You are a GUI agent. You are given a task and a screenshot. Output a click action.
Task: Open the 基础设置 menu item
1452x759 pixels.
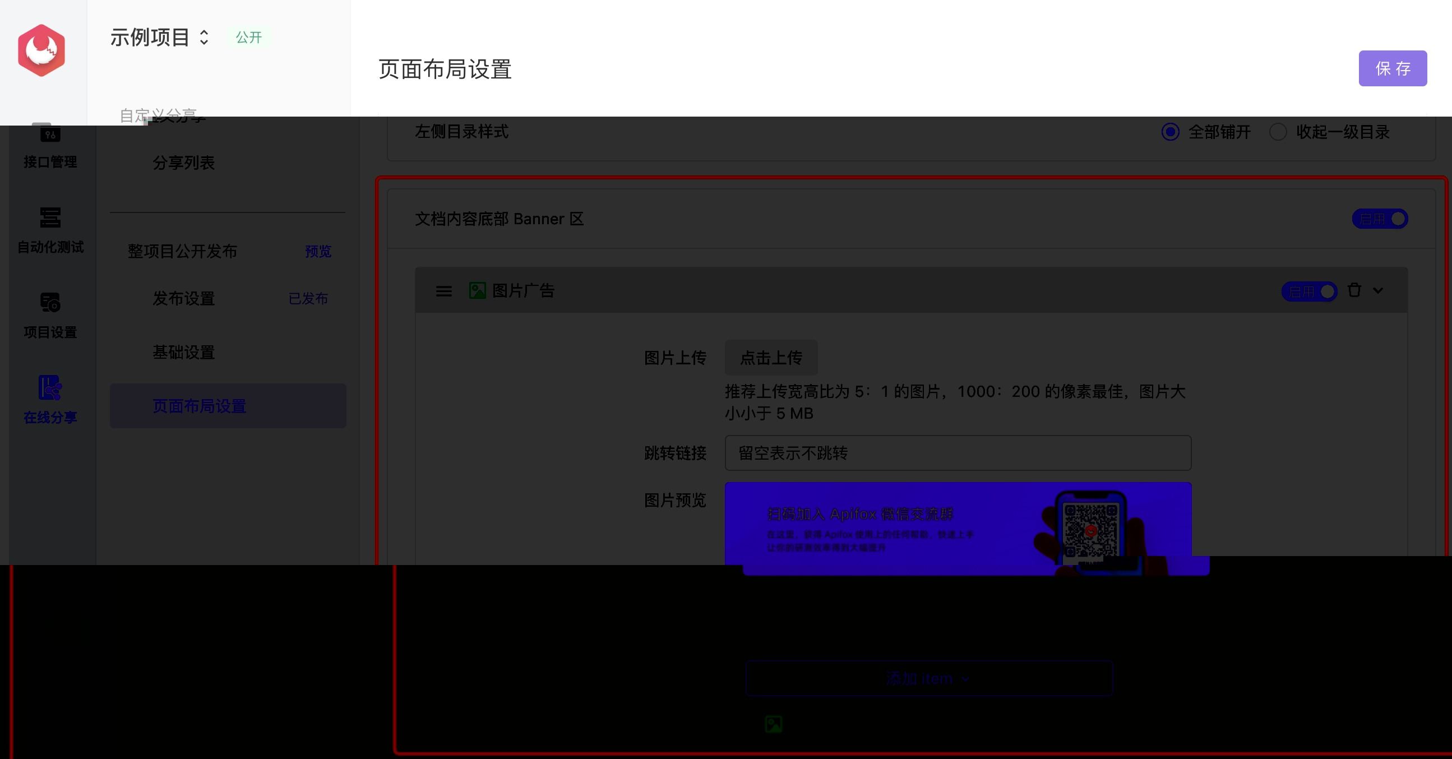[x=184, y=353]
